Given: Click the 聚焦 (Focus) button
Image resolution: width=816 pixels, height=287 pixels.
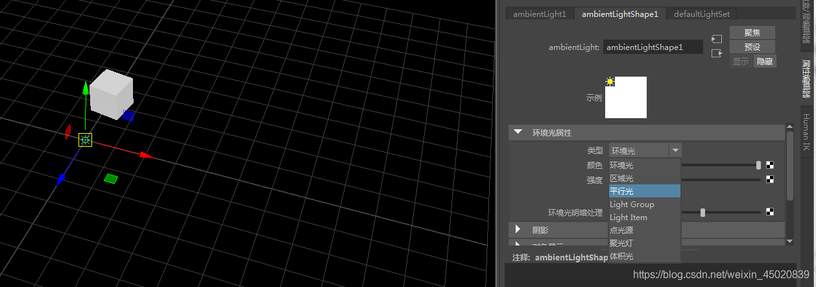Looking at the screenshot, I should point(752,32).
